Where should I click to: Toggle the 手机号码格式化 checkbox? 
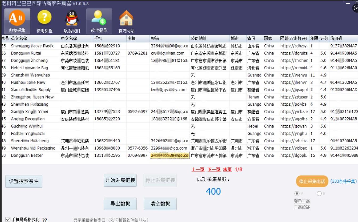coord(8,220)
